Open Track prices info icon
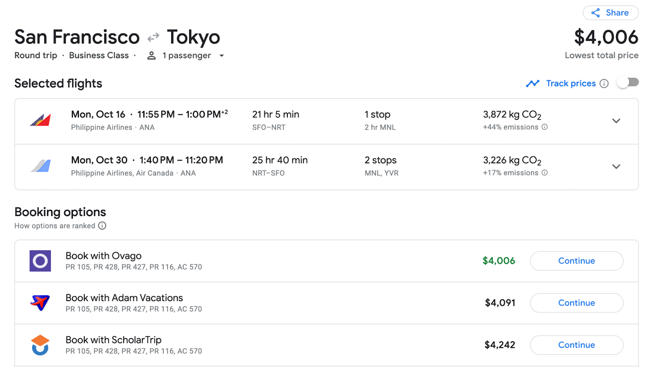Image resolution: width=655 pixels, height=367 pixels. tap(604, 83)
